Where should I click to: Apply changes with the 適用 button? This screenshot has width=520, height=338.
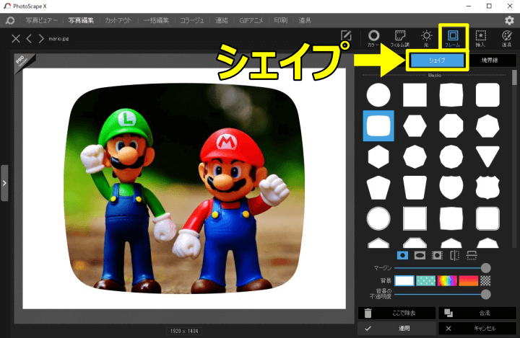[x=396, y=329]
